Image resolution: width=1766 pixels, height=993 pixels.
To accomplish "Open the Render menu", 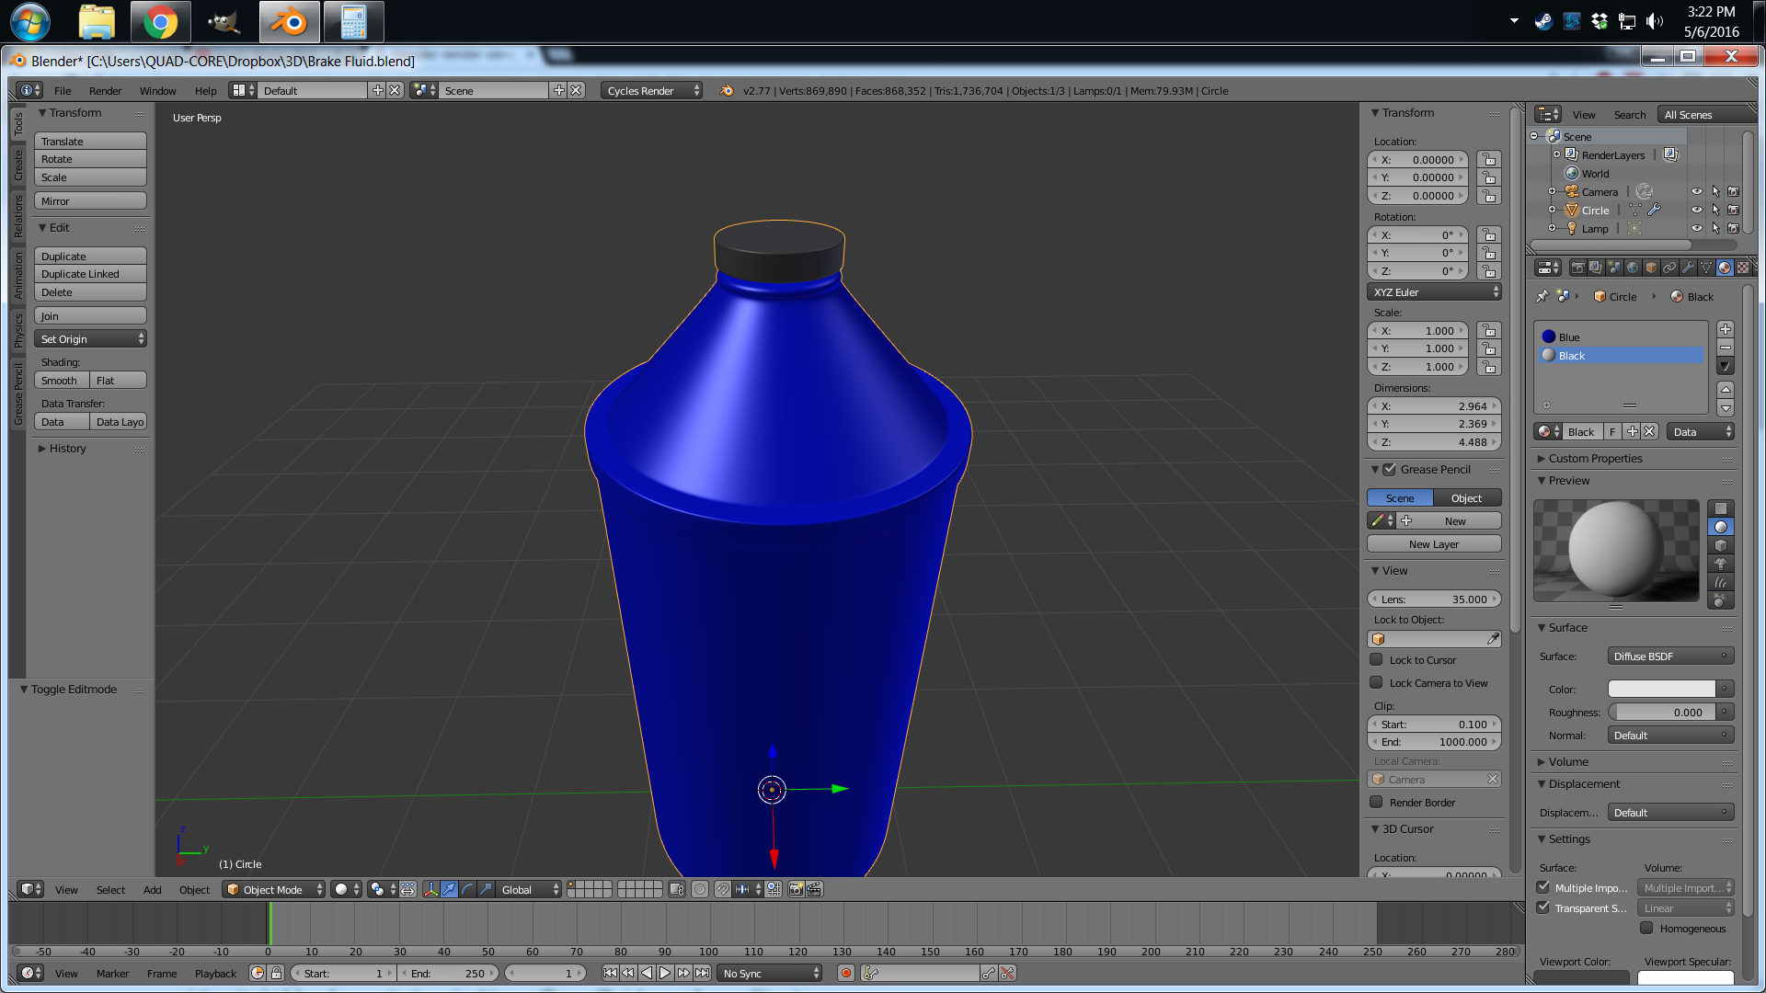I will tap(105, 90).
